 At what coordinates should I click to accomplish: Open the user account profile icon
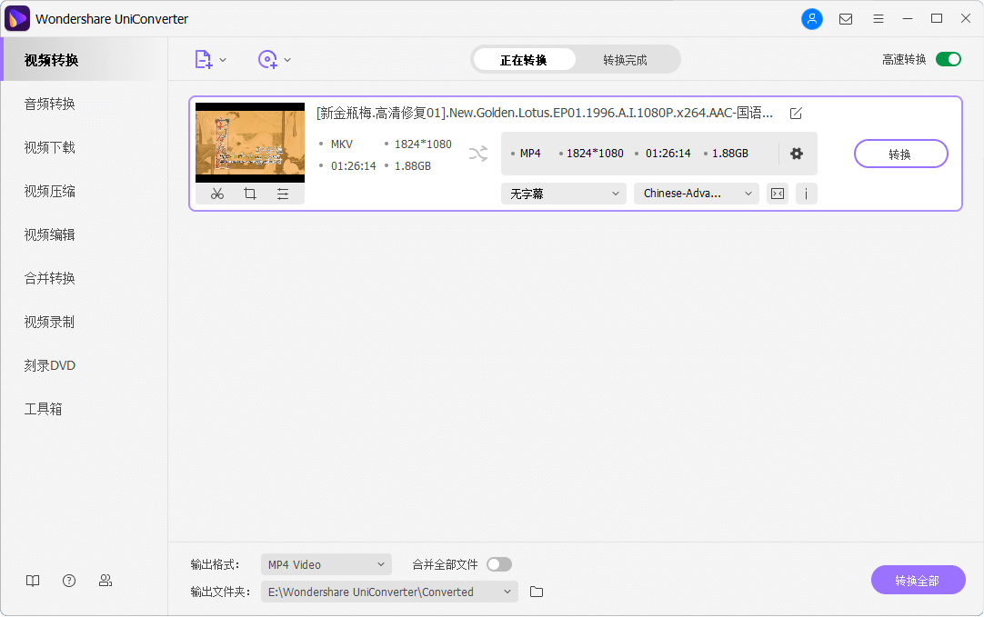(811, 19)
